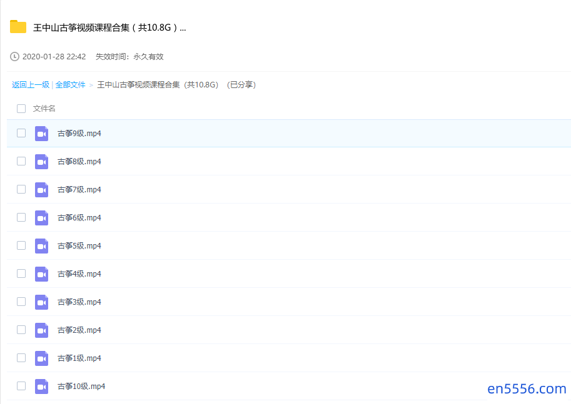Click the 文件名 column header

pos(44,109)
